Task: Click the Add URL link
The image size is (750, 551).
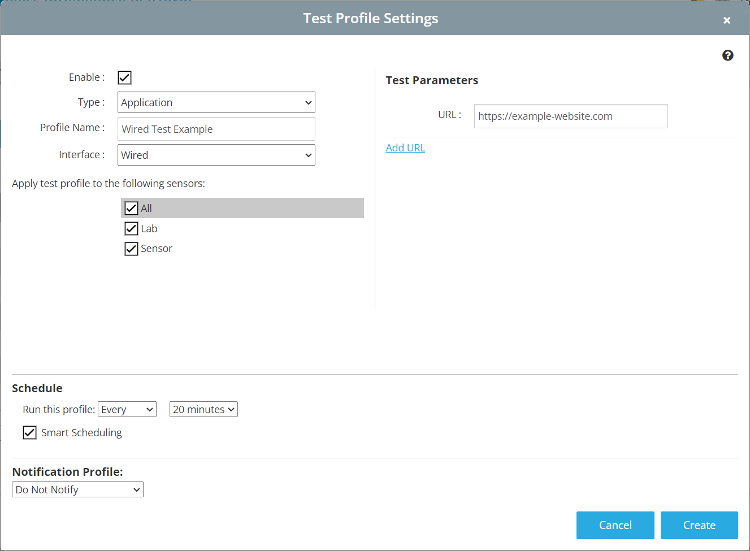Action: (x=405, y=147)
